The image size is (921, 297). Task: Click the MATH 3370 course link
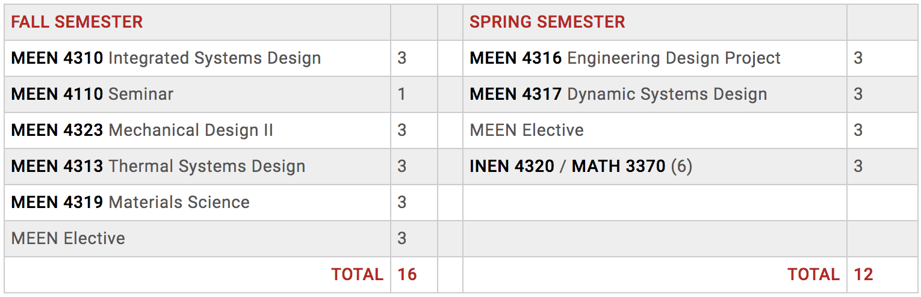tap(618, 167)
